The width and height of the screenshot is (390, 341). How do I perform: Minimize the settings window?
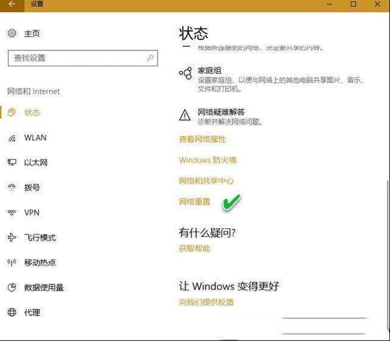tap(329, 4)
